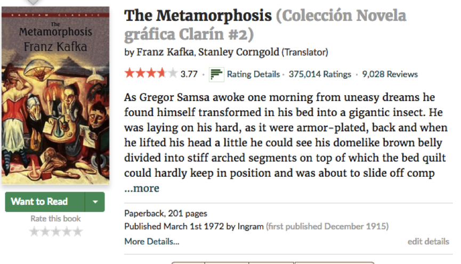Rate this book two stars
The width and height of the screenshot is (461, 264).
[x=45, y=232]
